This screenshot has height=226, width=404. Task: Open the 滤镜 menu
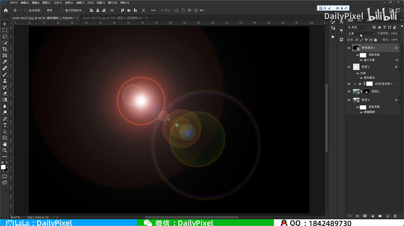pyautogui.click(x=80, y=2)
